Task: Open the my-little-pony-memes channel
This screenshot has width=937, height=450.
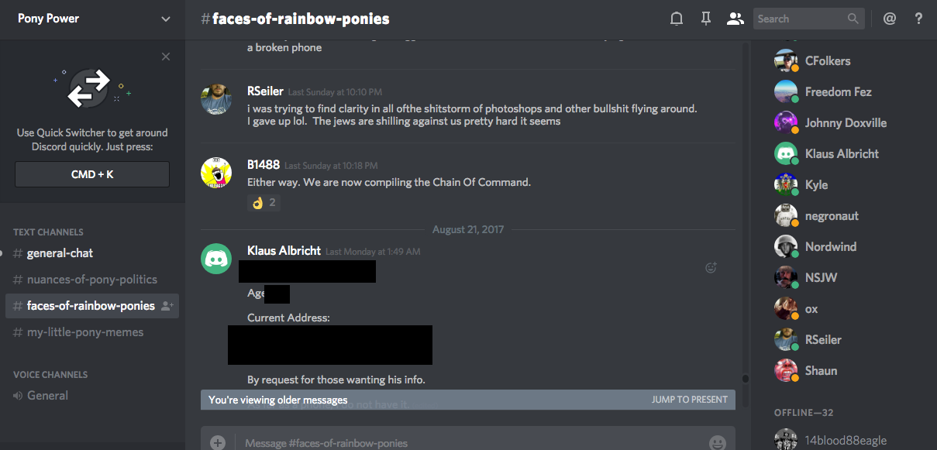Action: pyautogui.click(x=84, y=332)
